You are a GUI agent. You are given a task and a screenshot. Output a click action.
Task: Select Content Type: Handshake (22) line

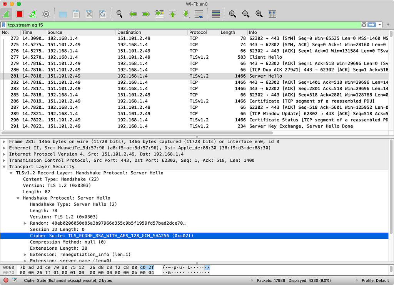(x=194, y=179)
